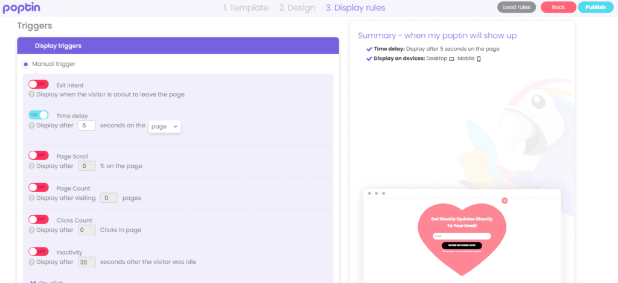Click 'Summary - when my poptin will show up'

click(x=437, y=36)
